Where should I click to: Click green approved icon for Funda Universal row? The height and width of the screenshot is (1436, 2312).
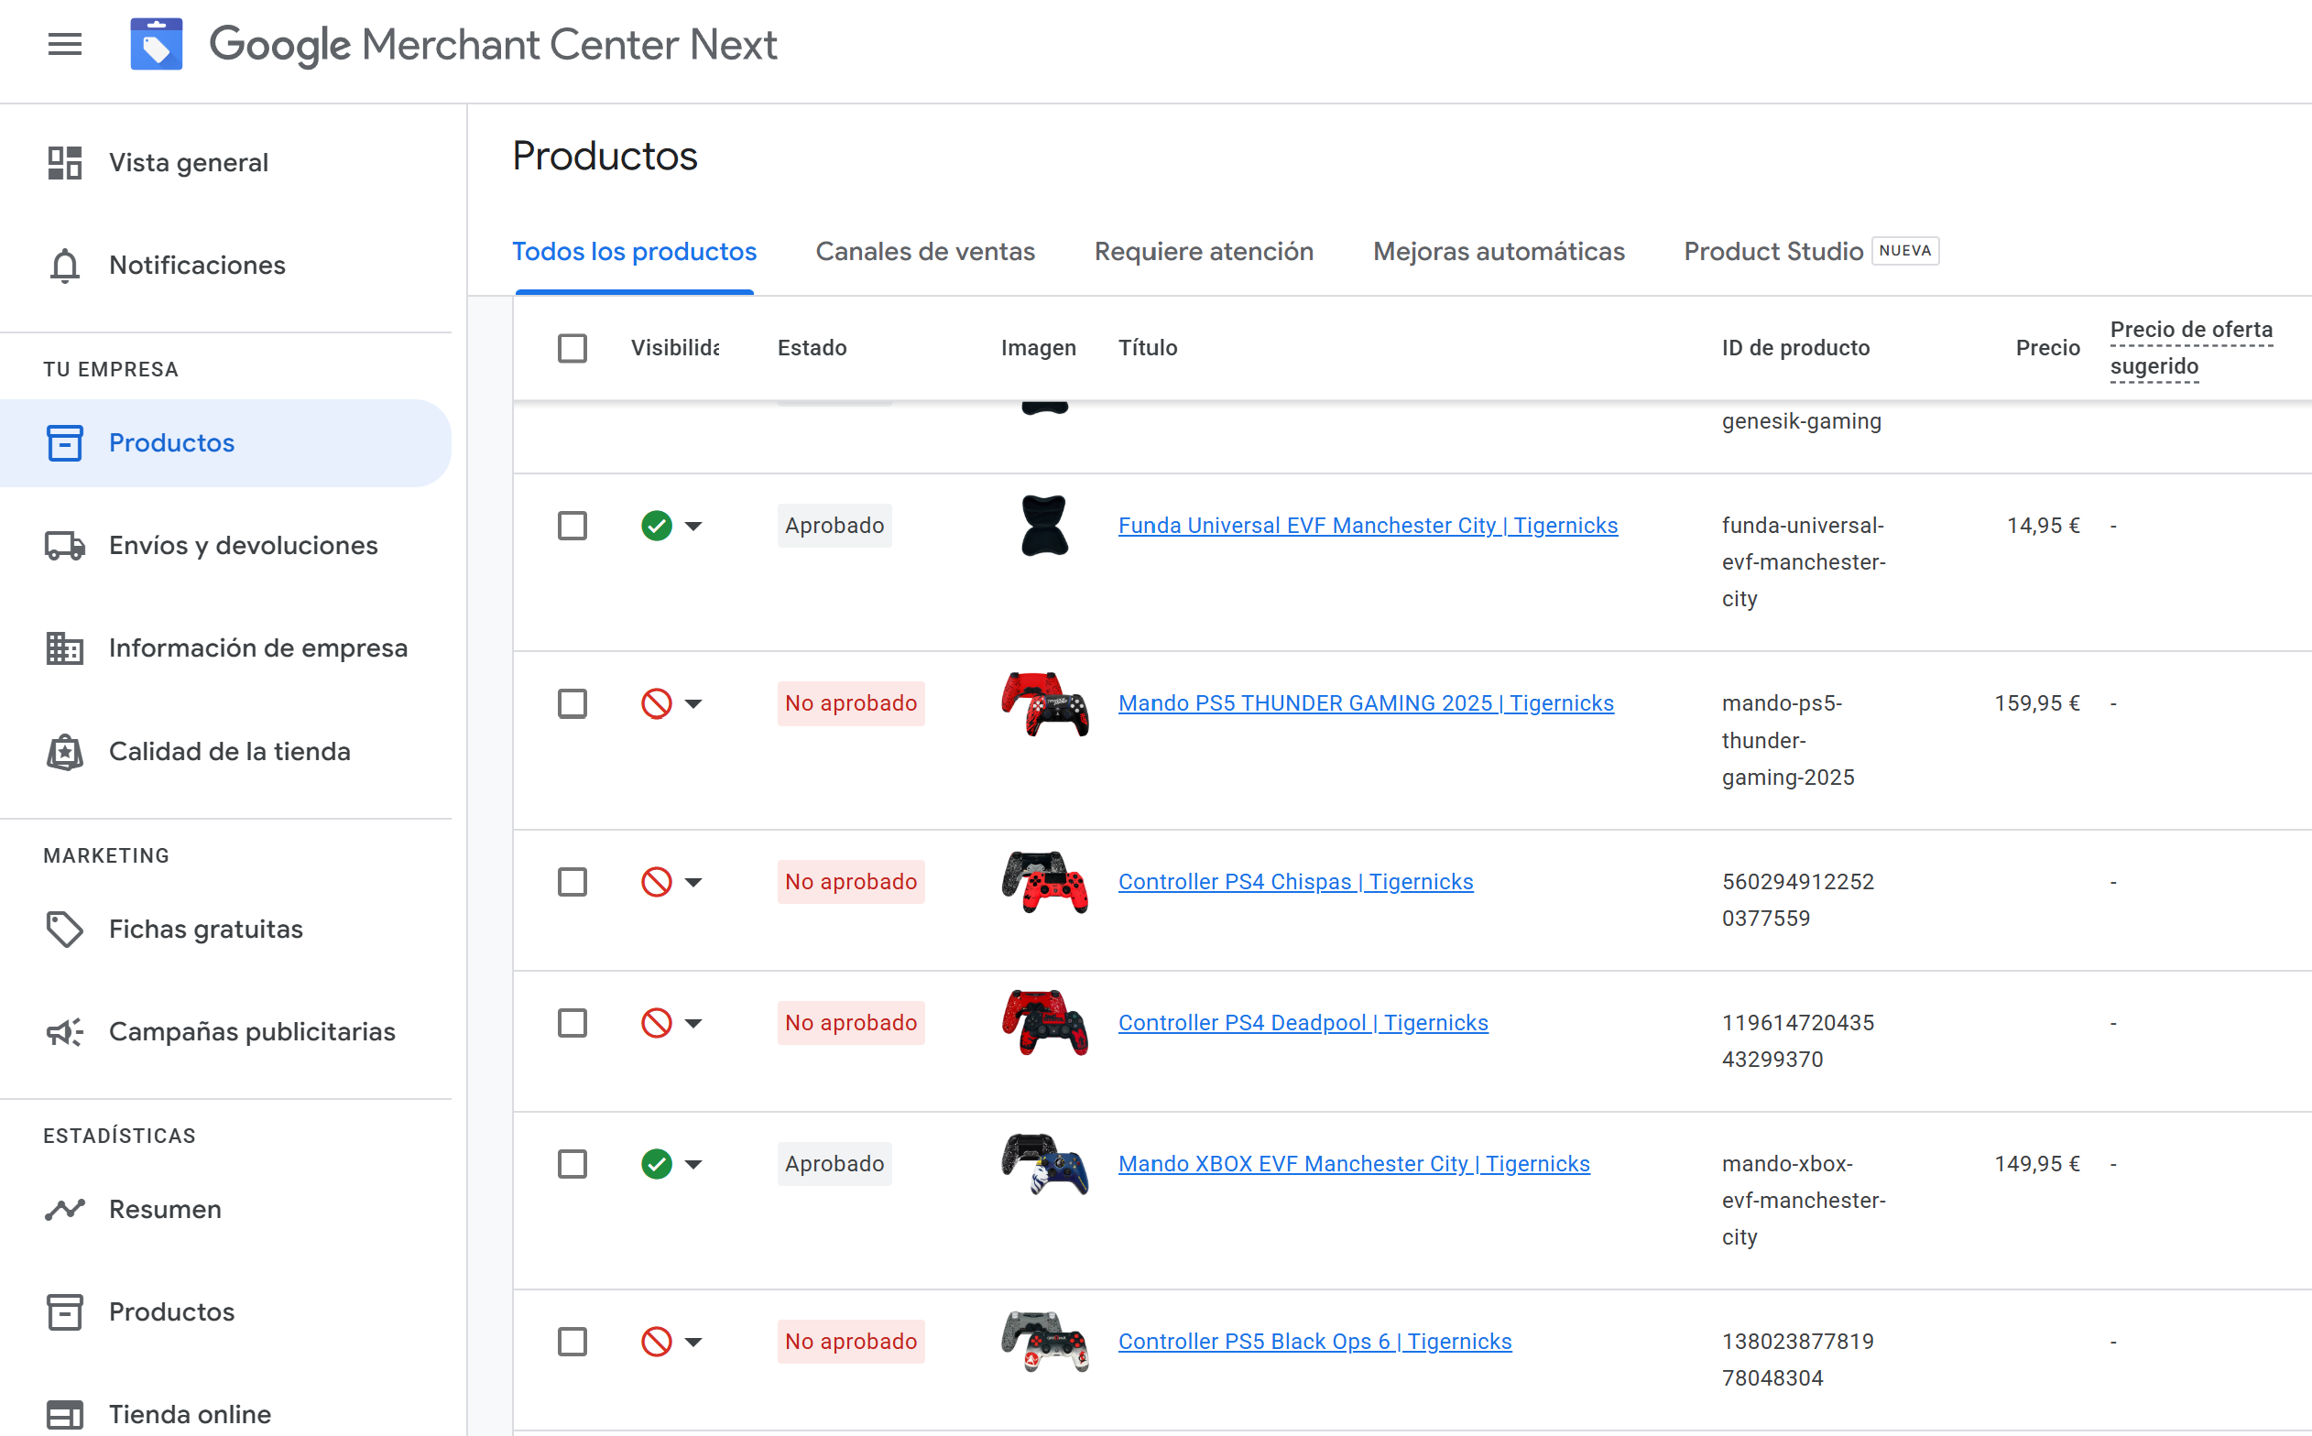coord(657,525)
